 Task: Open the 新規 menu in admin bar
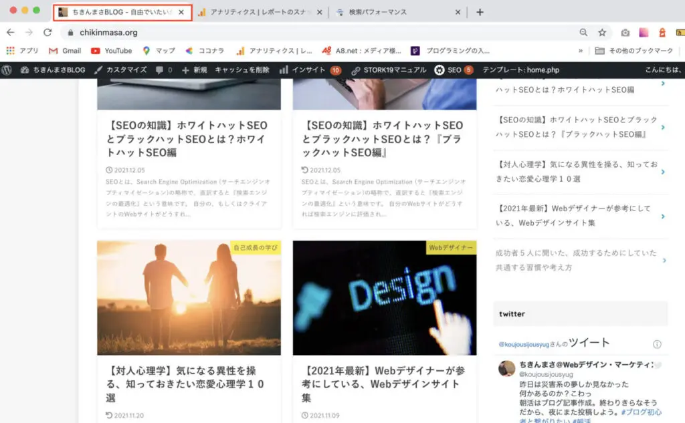click(194, 70)
